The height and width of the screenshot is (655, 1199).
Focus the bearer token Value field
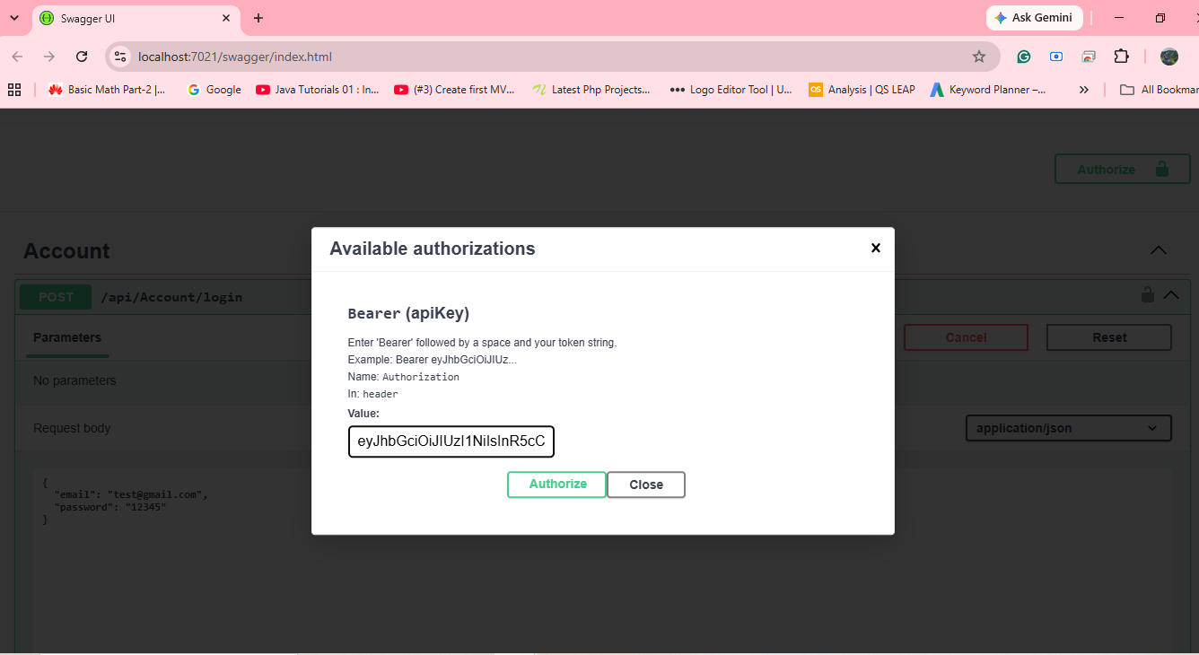click(x=451, y=441)
